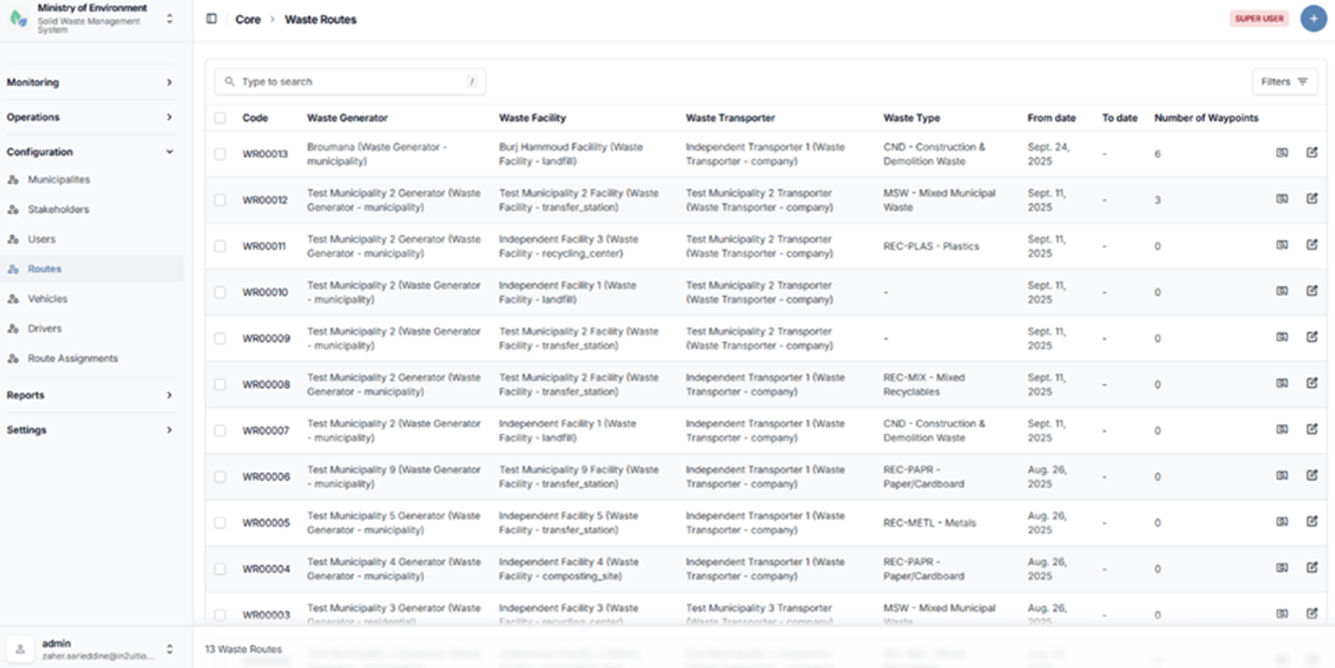Check the box for row WR00008
Viewport: 1335px width, 668px height.
coord(220,385)
